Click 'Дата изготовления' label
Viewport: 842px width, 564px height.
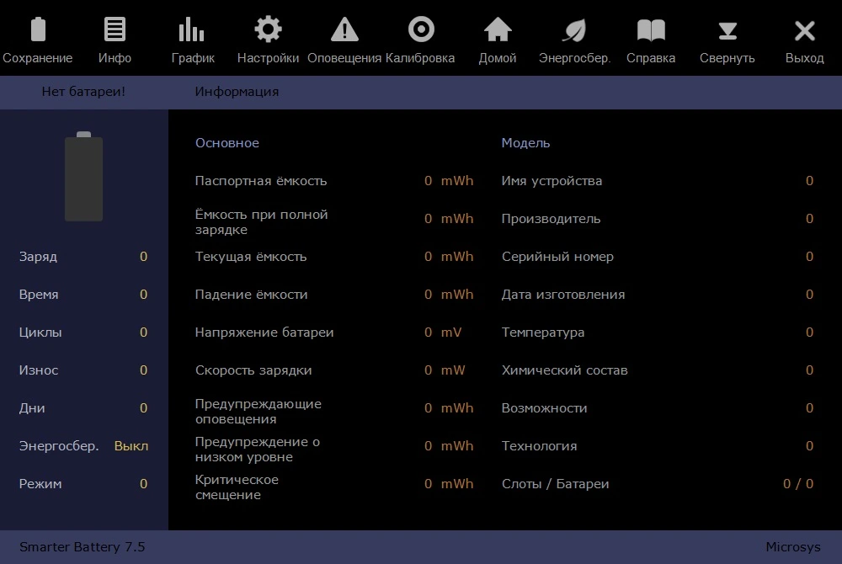(563, 295)
